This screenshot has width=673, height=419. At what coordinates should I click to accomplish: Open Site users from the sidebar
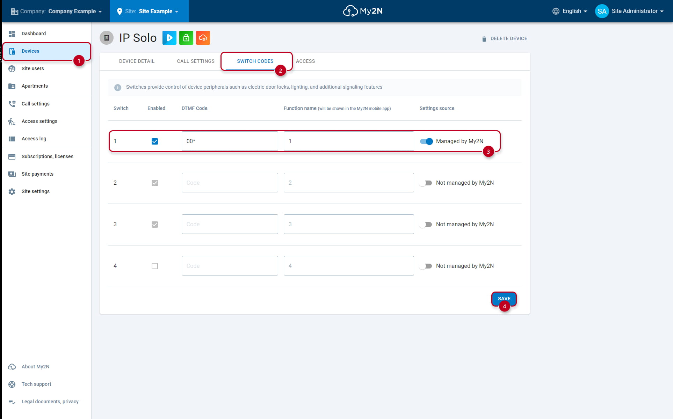[47, 68]
